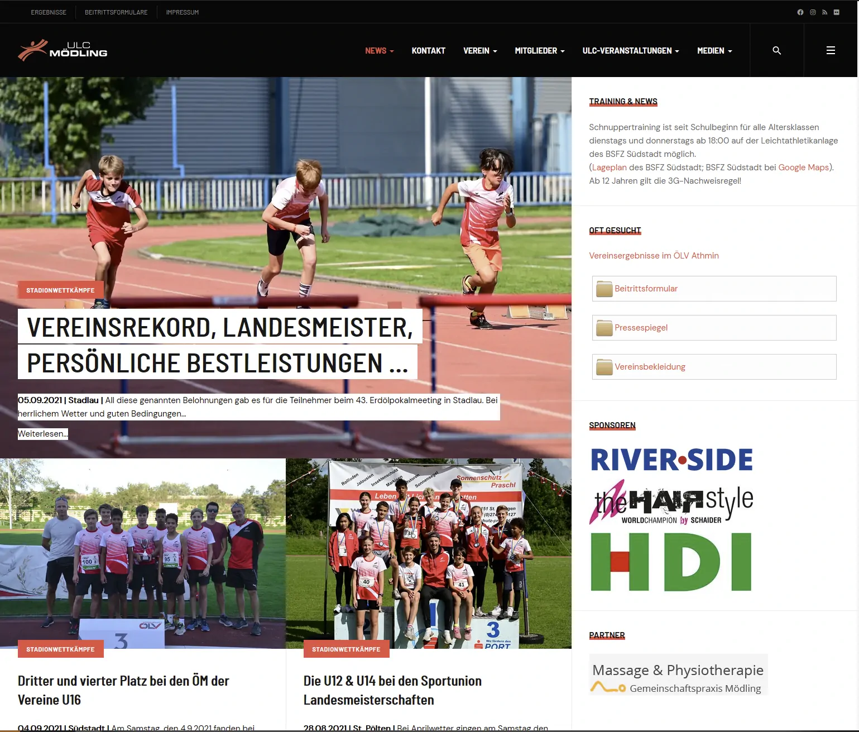
Task: Open the Pressespiegel folder link
Action: [x=641, y=328]
